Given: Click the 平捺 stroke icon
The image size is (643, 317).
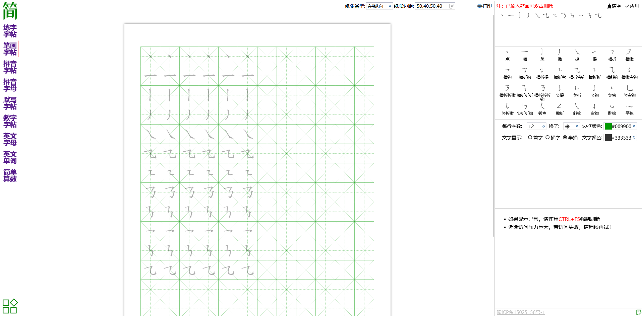Looking at the screenshot, I should 629,109.
